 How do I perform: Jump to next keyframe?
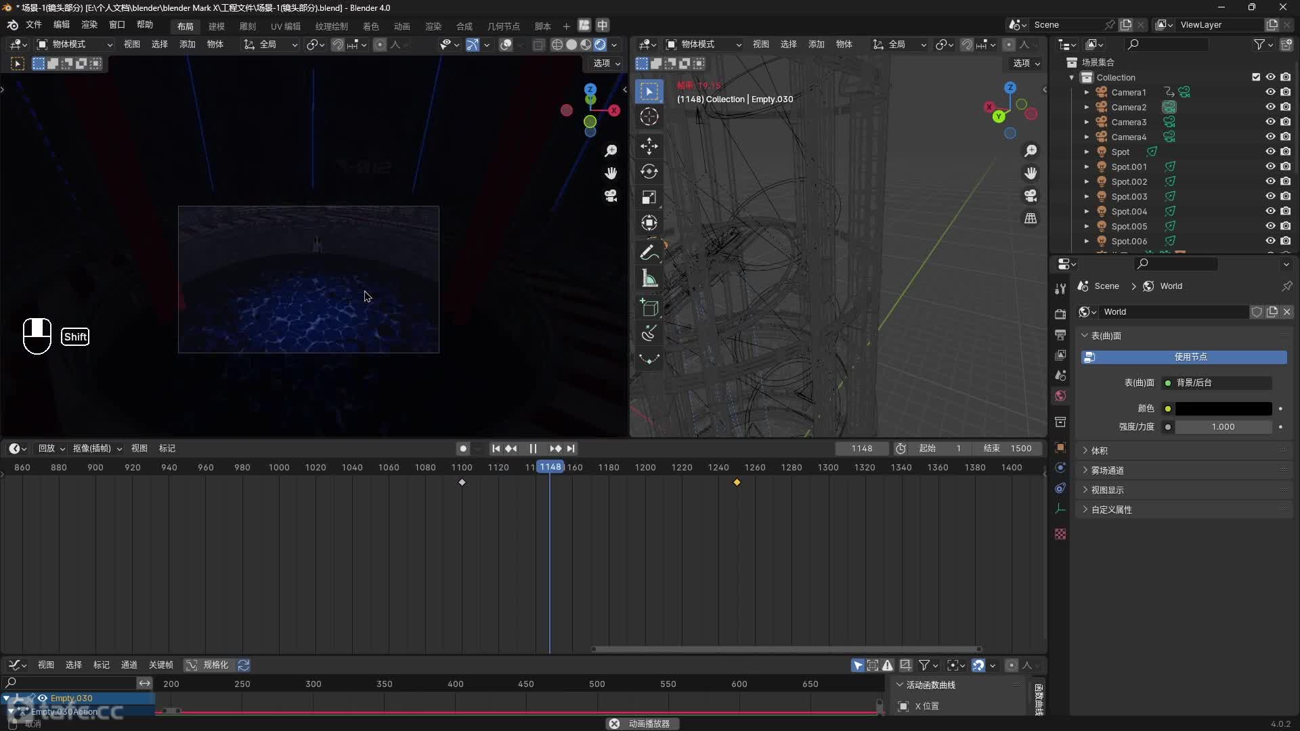(x=555, y=449)
